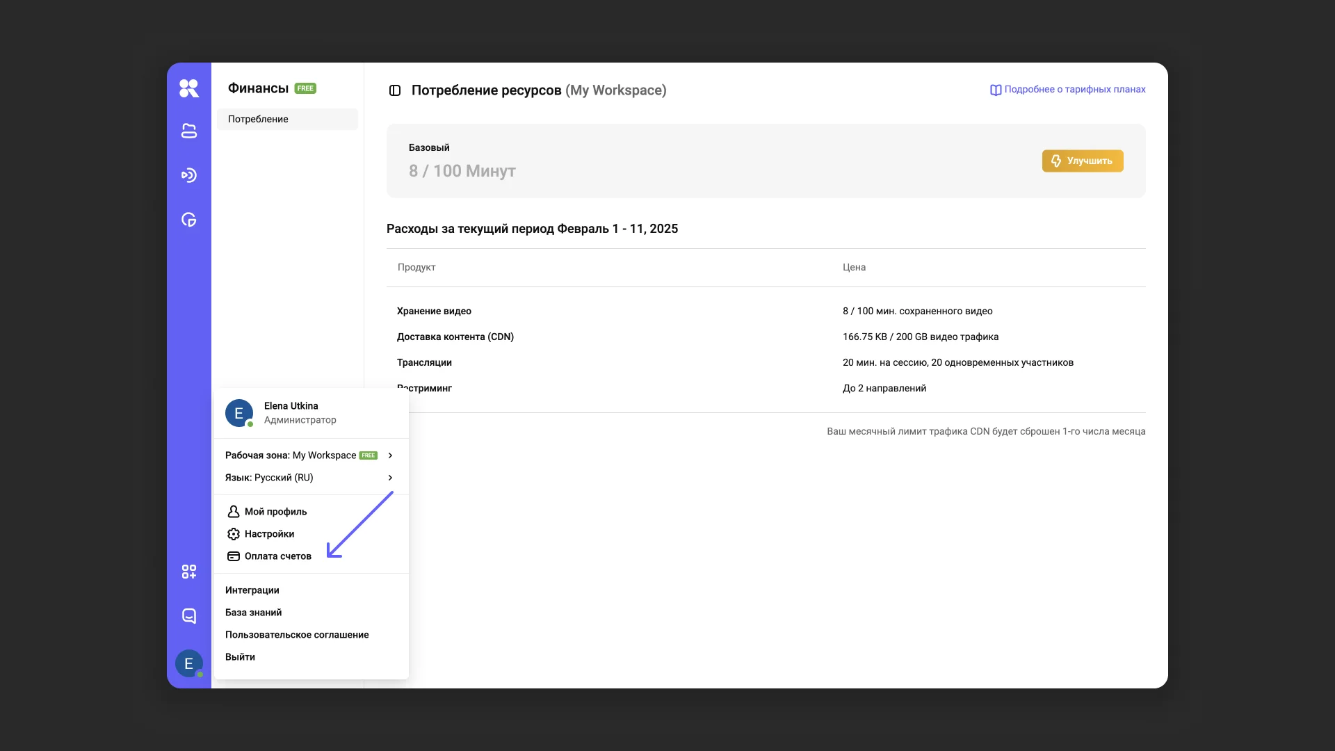Open Подробнее о тарифных планах link
The height and width of the screenshot is (751, 1335).
1068,90
